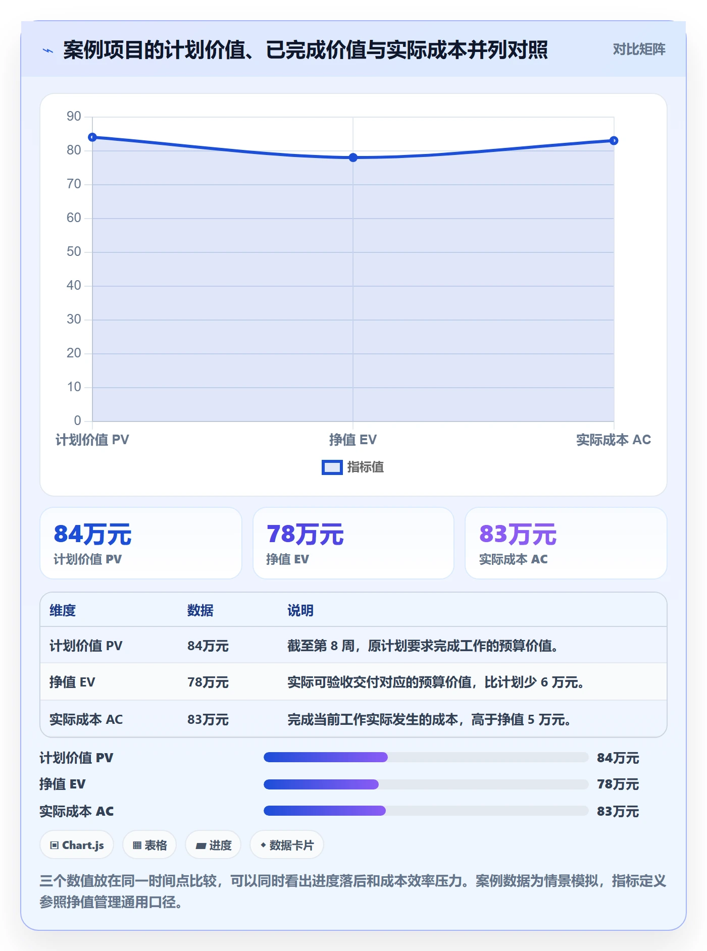Click the 84万元 cell in the table
Image resolution: width=707 pixels, height=951 pixels.
click(x=208, y=646)
